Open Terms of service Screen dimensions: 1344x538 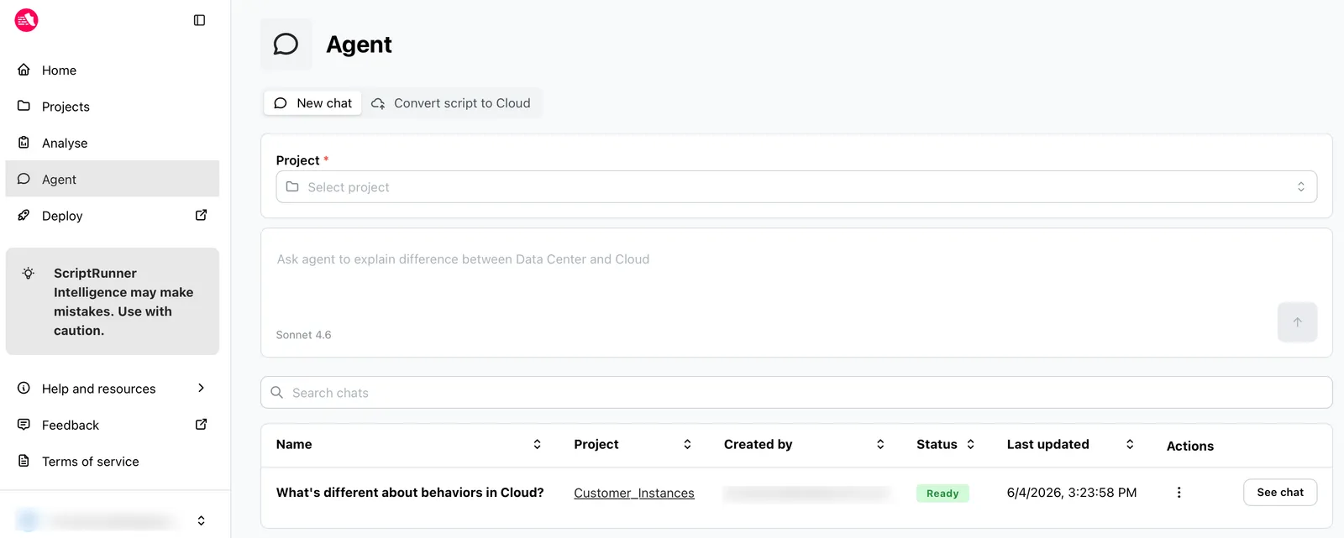113,461
